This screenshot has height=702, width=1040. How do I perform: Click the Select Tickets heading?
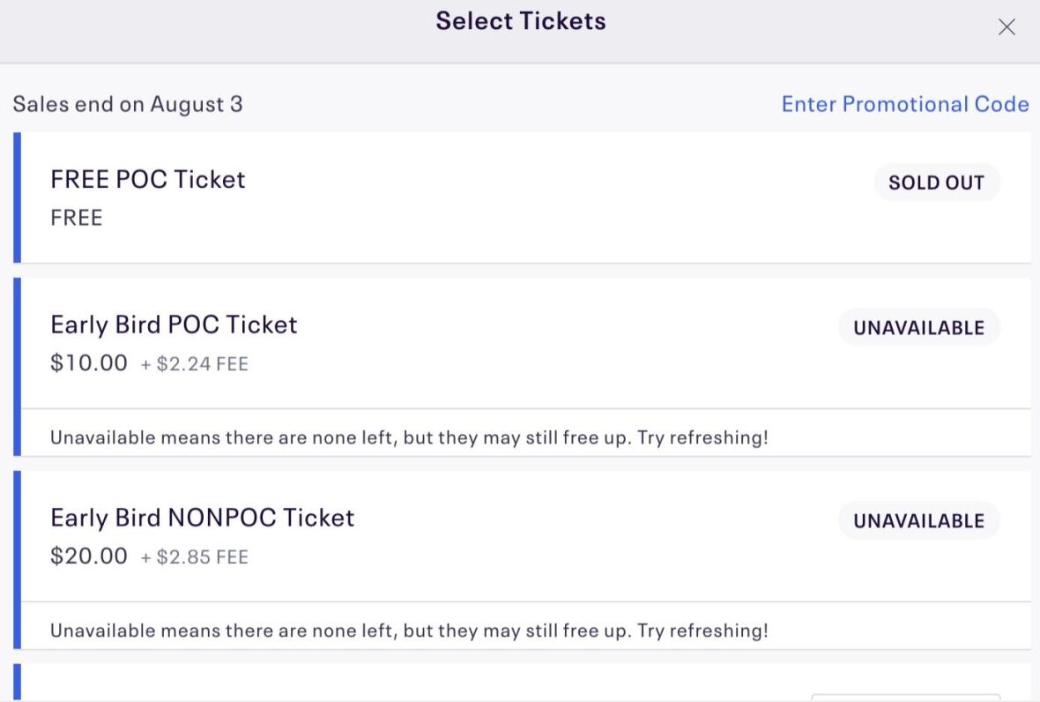click(521, 21)
